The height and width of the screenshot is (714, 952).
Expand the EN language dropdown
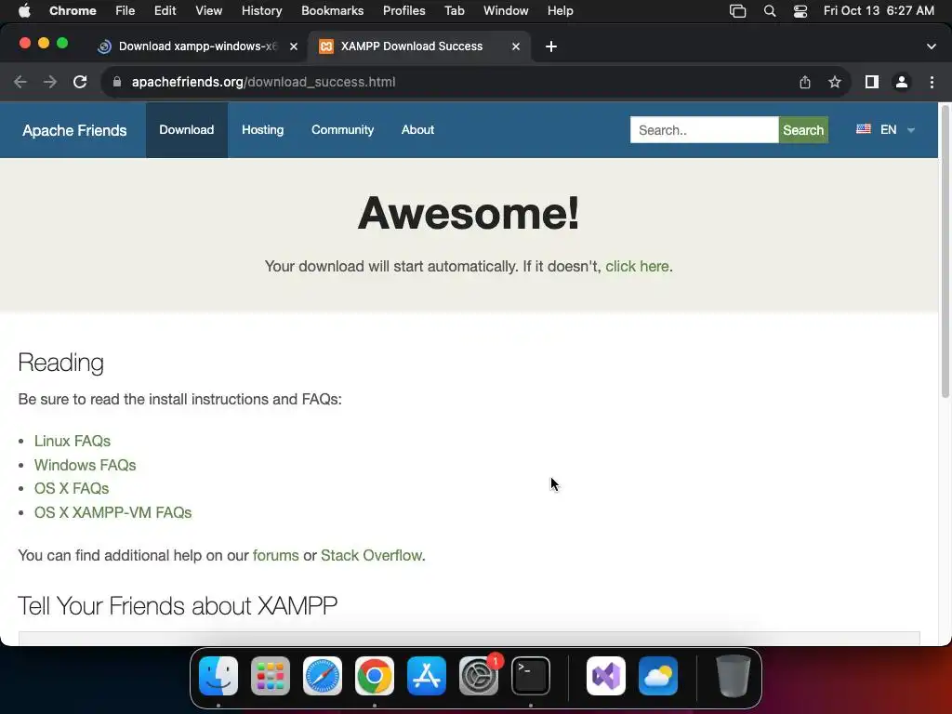911,130
